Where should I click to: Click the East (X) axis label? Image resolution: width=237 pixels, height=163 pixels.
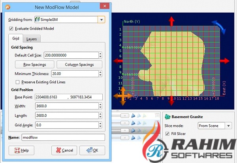[224, 88]
